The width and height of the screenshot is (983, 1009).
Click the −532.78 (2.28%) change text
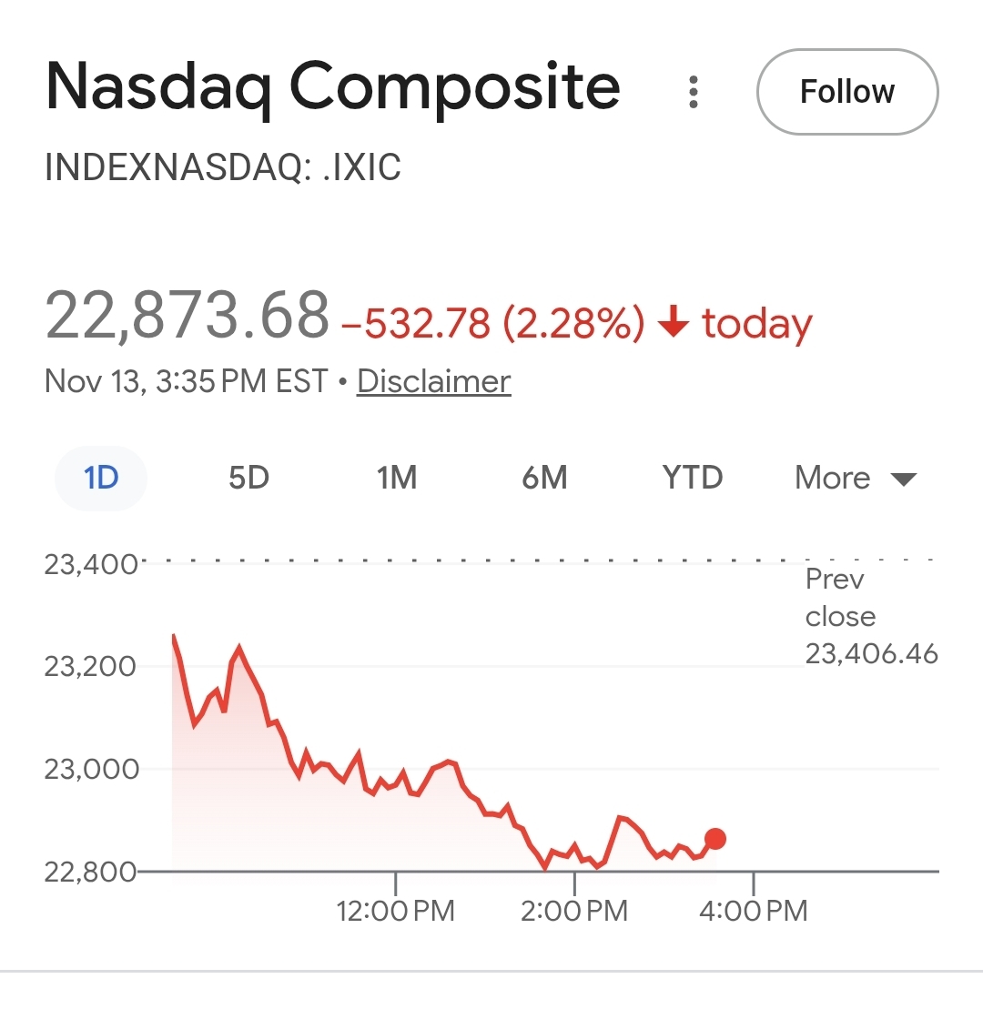492,324
